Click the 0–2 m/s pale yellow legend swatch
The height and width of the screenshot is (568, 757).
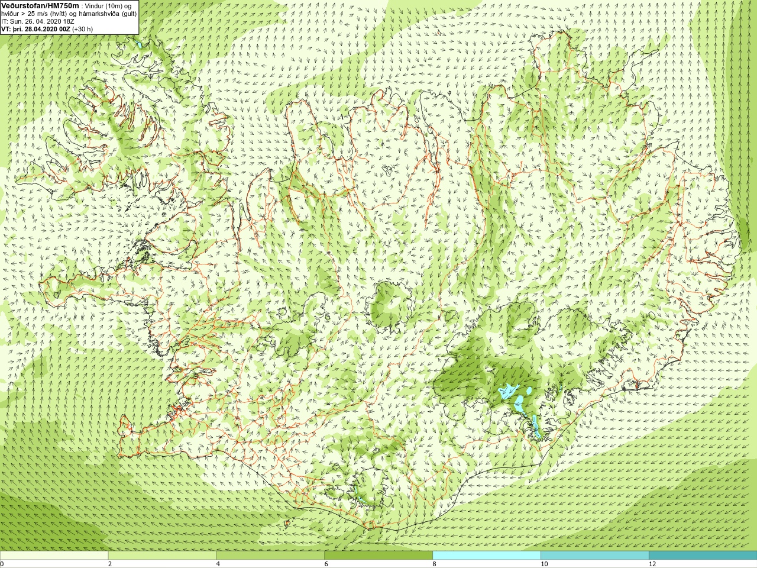(x=54, y=556)
